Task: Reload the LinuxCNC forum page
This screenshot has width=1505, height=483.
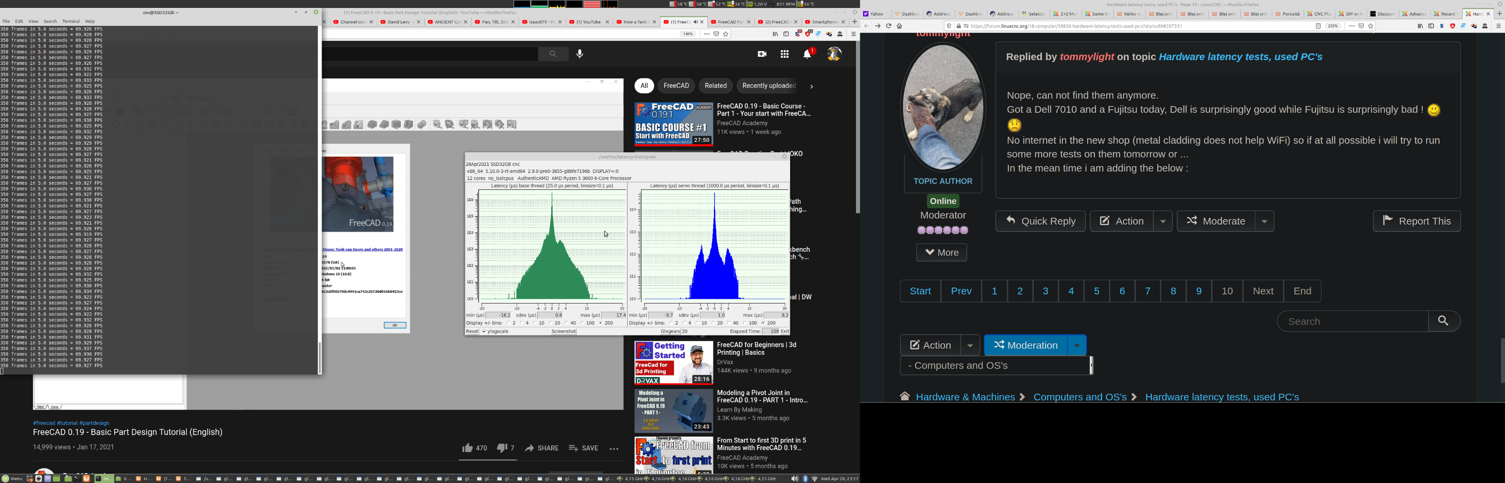Action: 888,26
